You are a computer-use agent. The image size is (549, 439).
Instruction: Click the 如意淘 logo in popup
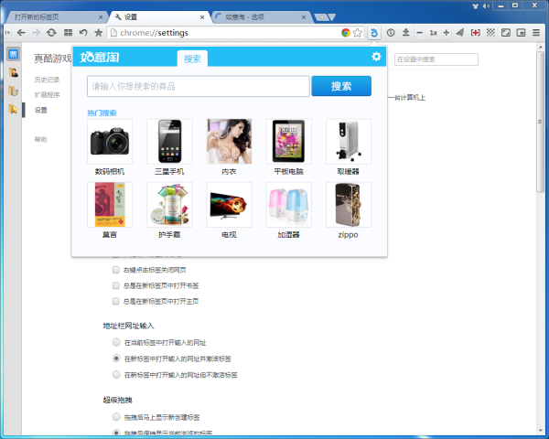[100, 57]
